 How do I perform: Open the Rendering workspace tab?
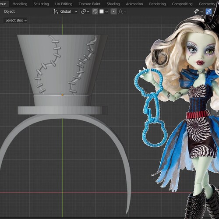[157, 4]
